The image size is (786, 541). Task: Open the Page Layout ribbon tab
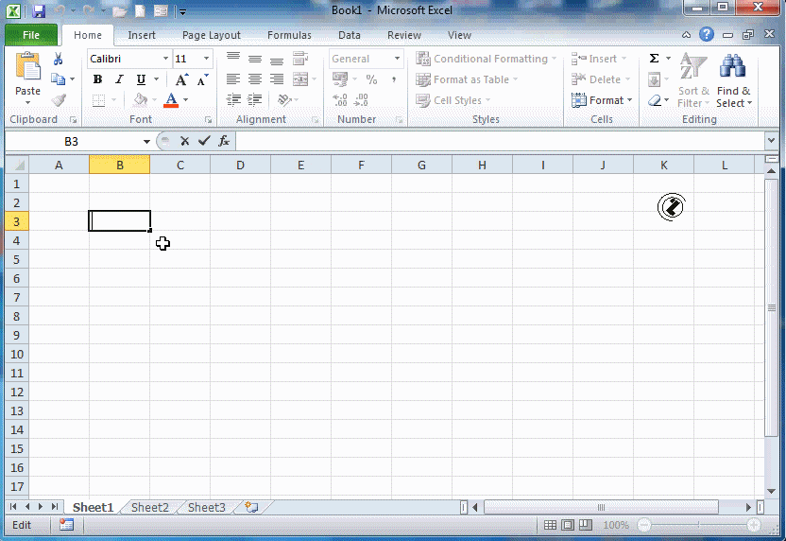click(x=212, y=35)
